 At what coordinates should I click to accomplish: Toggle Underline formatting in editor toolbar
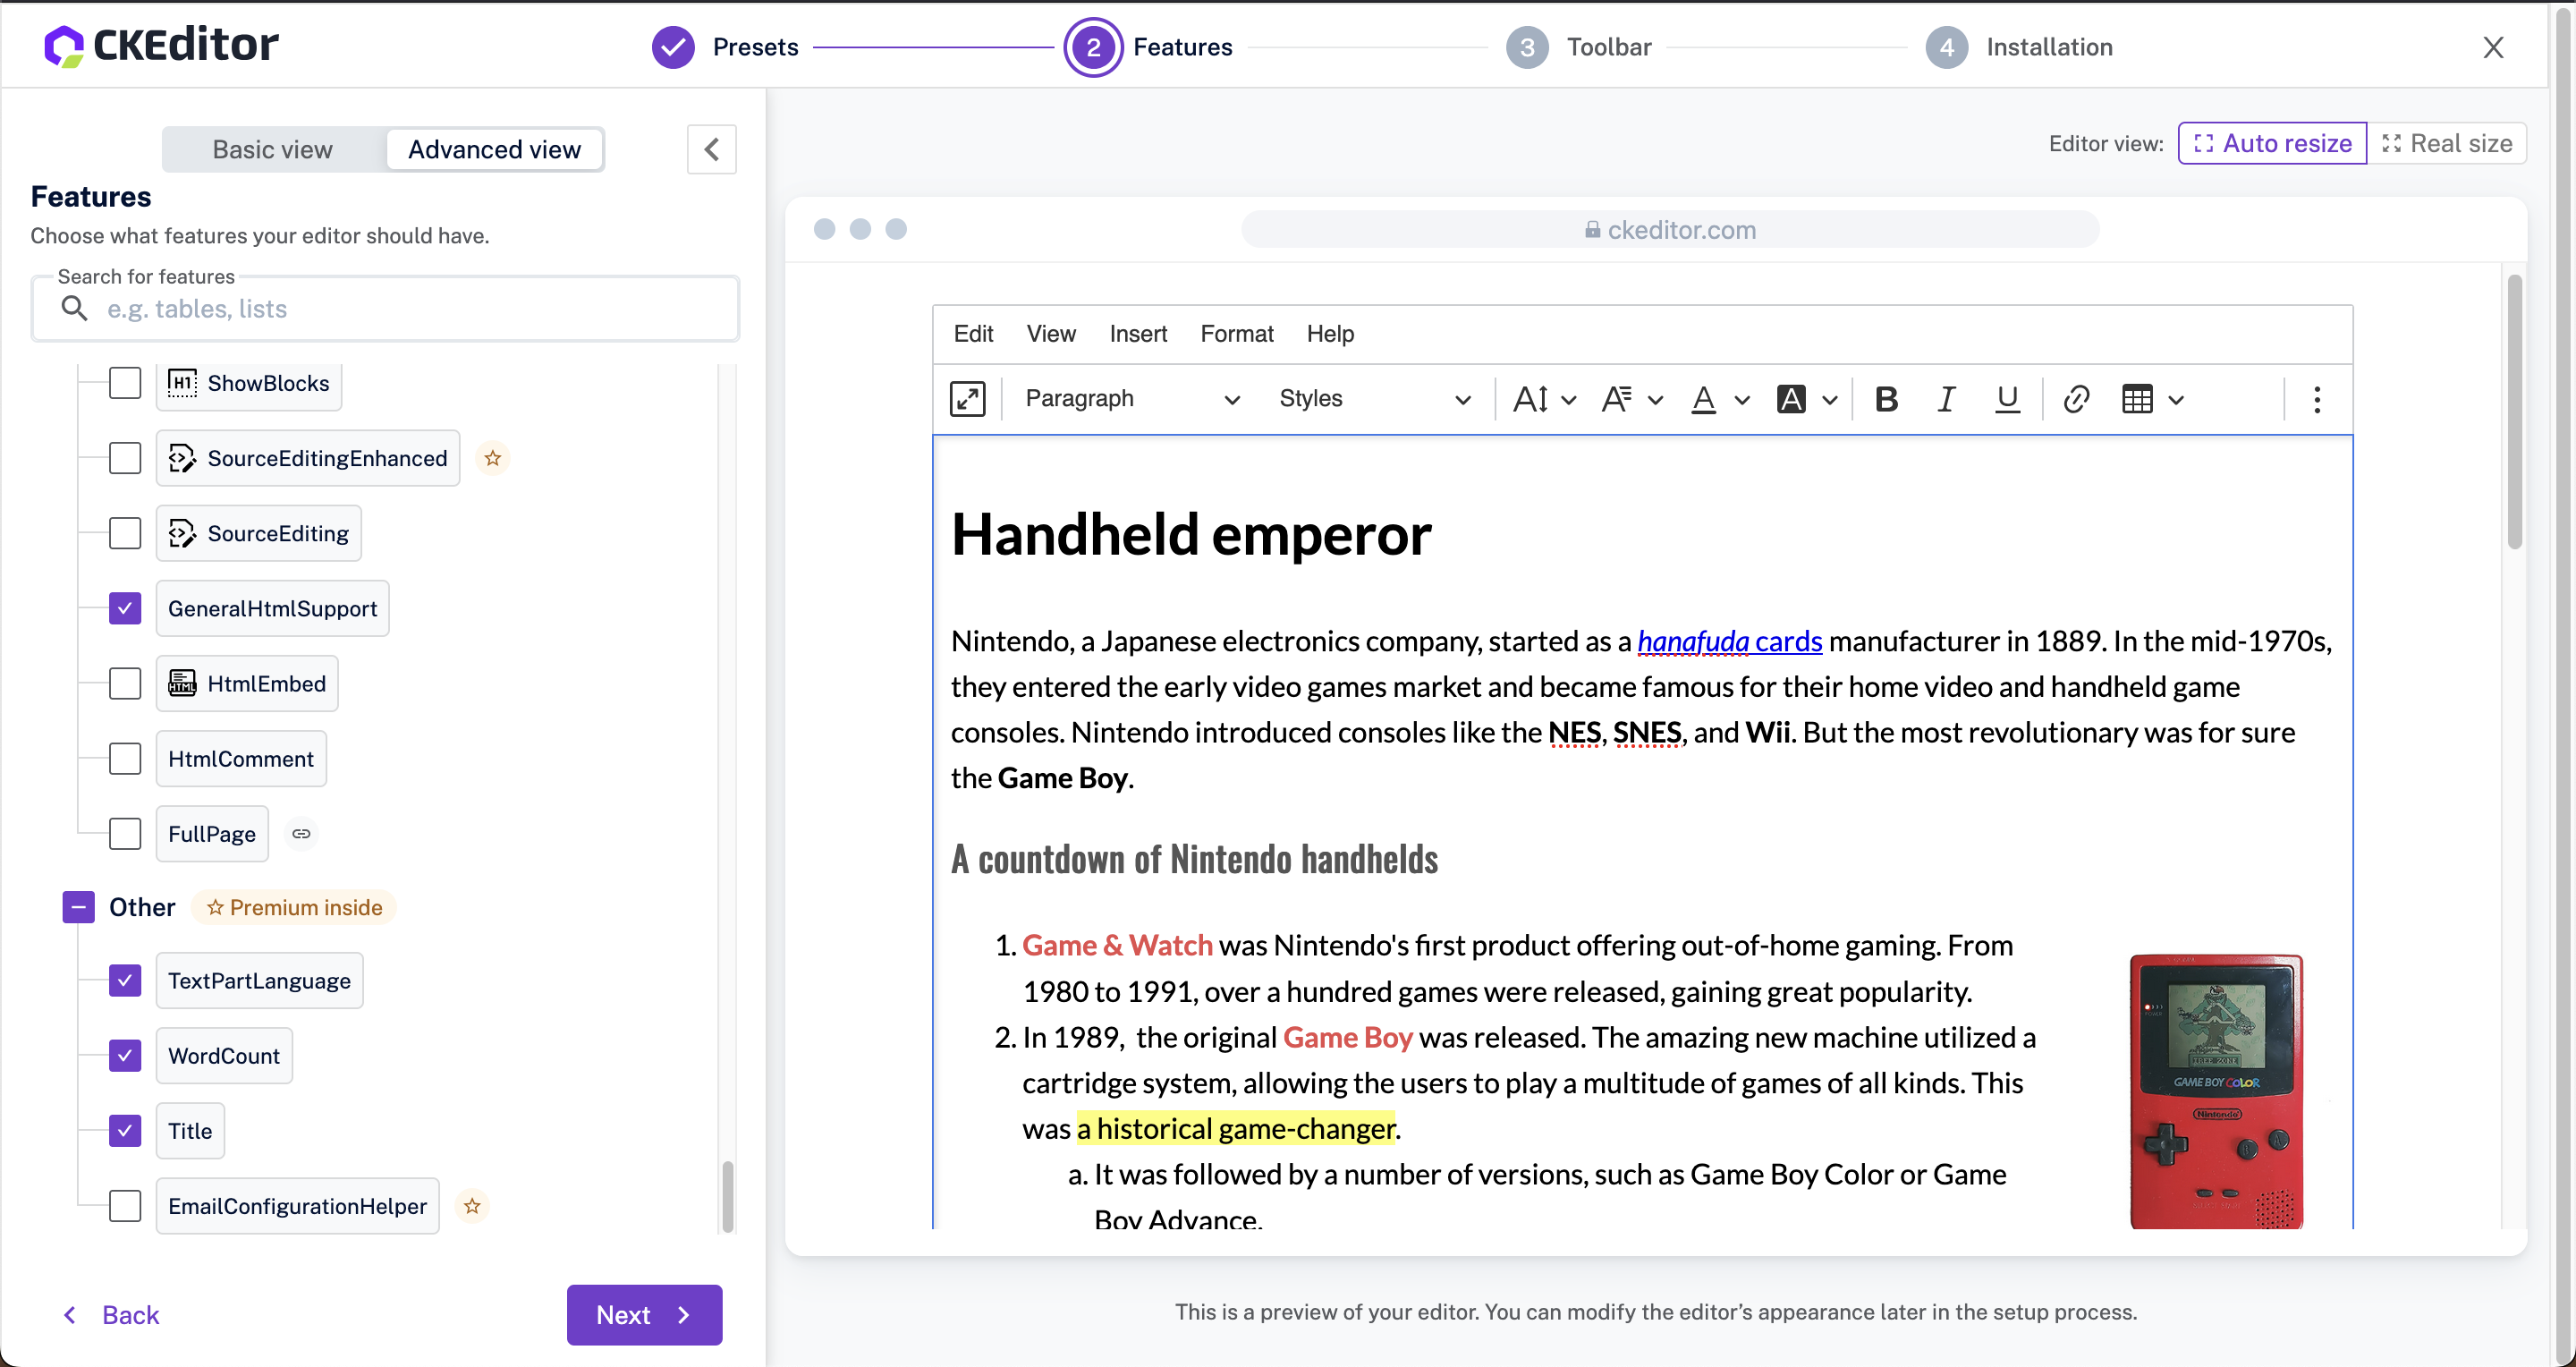pos(2007,399)
